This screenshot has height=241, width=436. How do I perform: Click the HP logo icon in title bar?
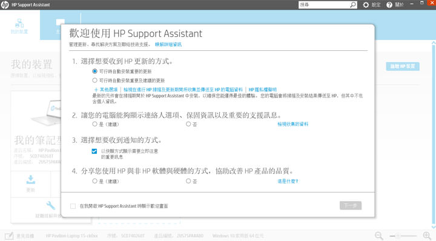[5, 5]
